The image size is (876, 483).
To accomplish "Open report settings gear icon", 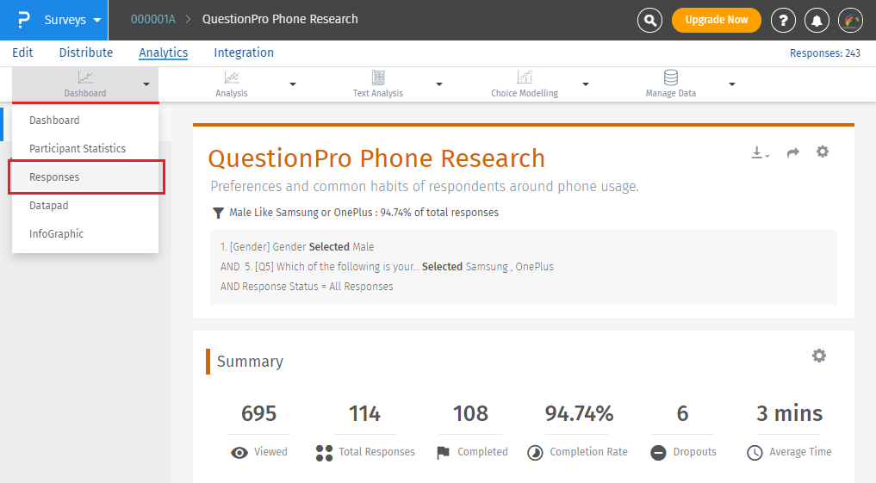I will 823,152.
